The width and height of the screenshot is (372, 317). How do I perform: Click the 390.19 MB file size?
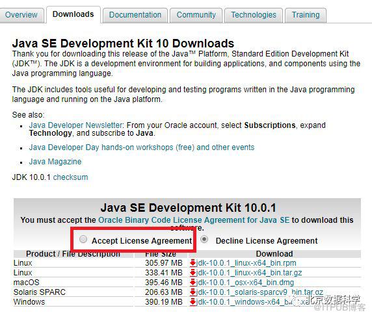click(164, 301)
